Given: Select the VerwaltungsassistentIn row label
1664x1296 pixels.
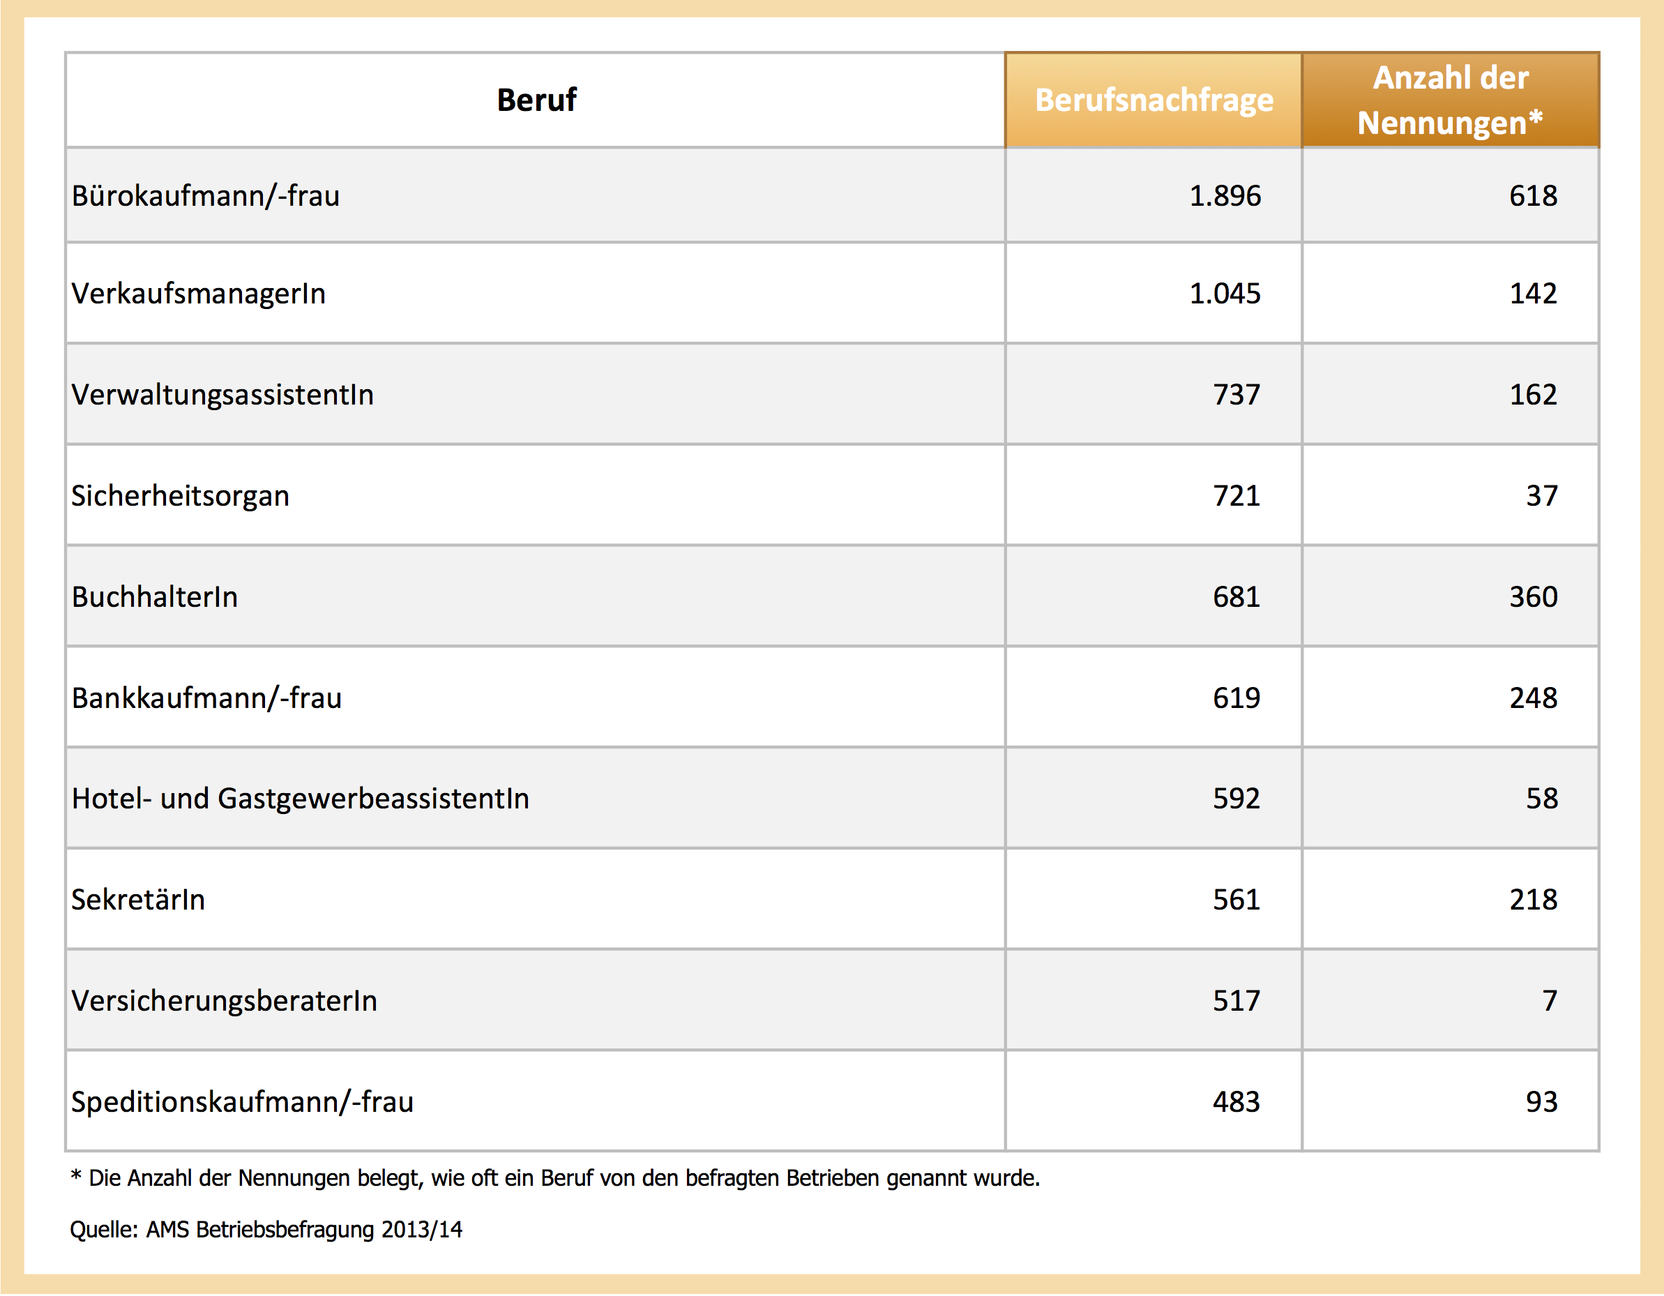Looking at the screenshot, I should coord(222,395).
